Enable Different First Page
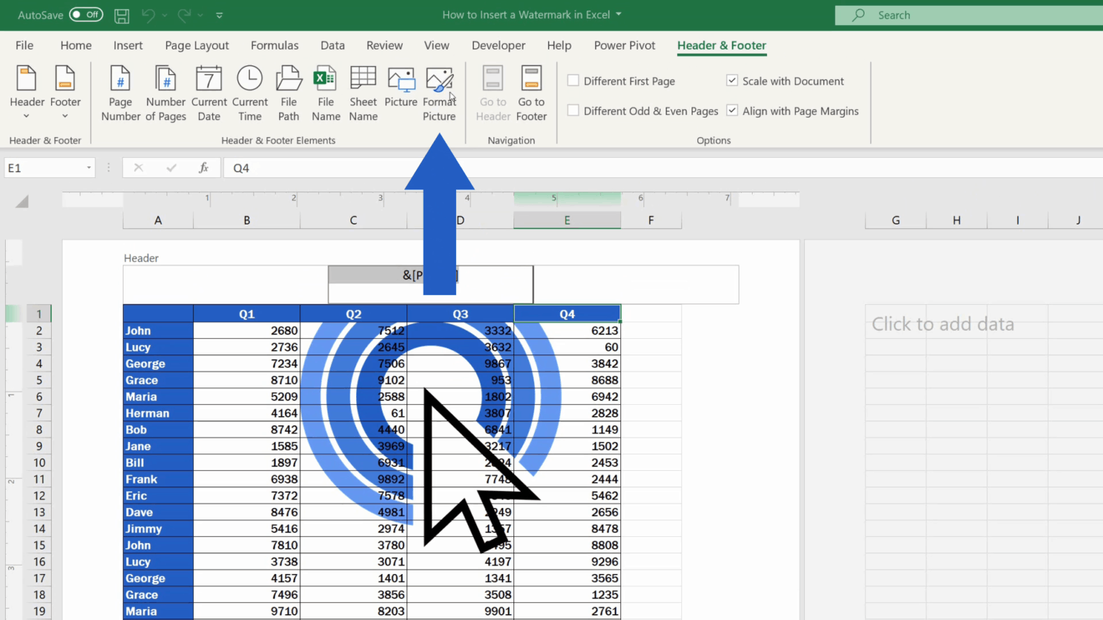 pyautogui.click(x=572, y=80)
